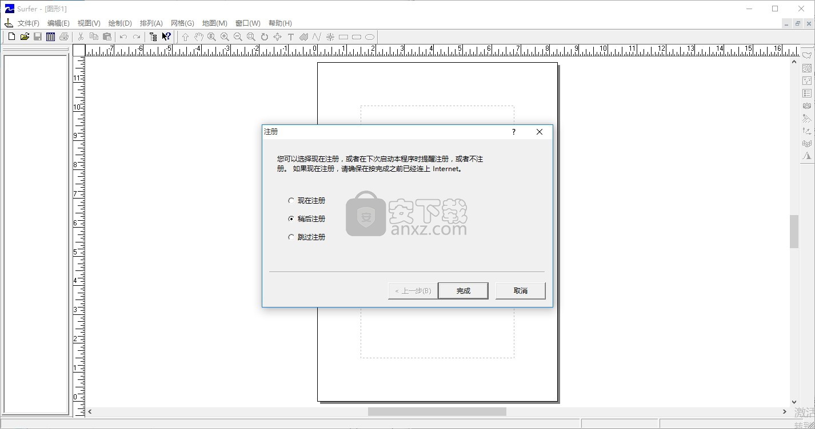Viewport: 815px width, 429px height.
Task: Open the 帮助(H) menu
Action: pyautogui.click(x=280, y=23)
